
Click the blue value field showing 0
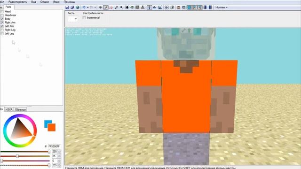coord(55,161)
